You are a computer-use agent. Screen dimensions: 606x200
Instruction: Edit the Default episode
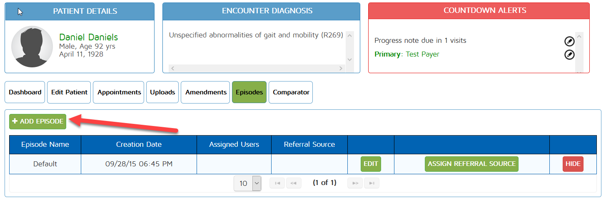pos(371,164)
